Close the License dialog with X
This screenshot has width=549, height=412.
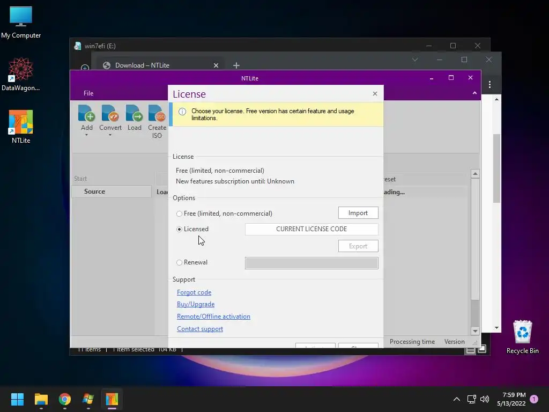point(375,94)
